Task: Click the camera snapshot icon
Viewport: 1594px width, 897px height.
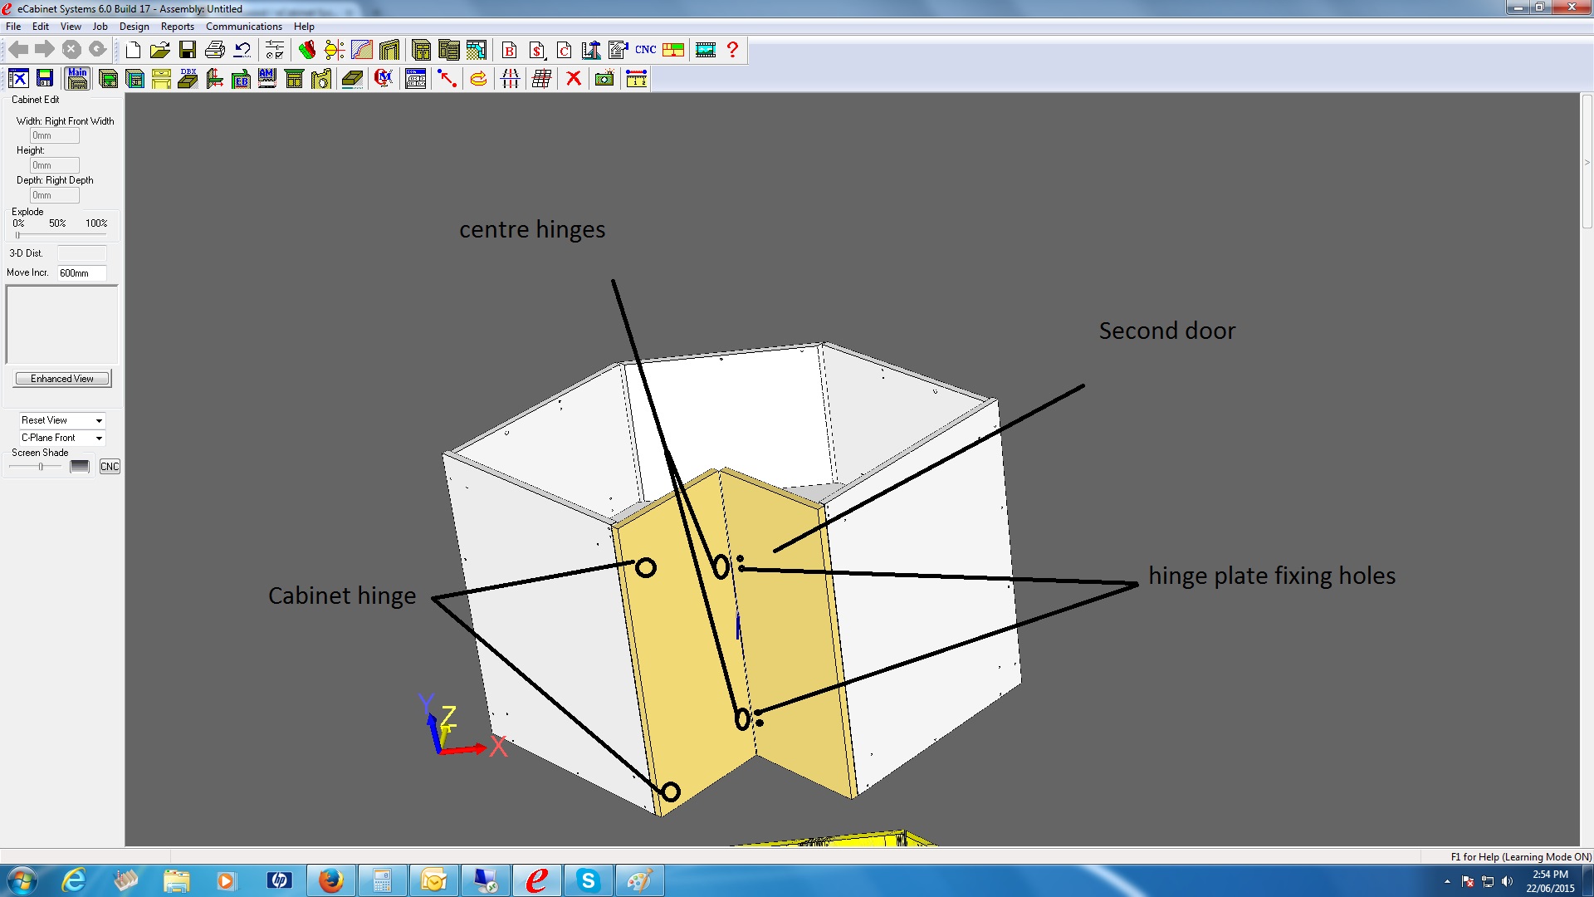Action: pos(604,79)
